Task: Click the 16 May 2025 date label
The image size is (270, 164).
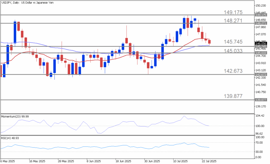Action: click(x=37, y=161)
